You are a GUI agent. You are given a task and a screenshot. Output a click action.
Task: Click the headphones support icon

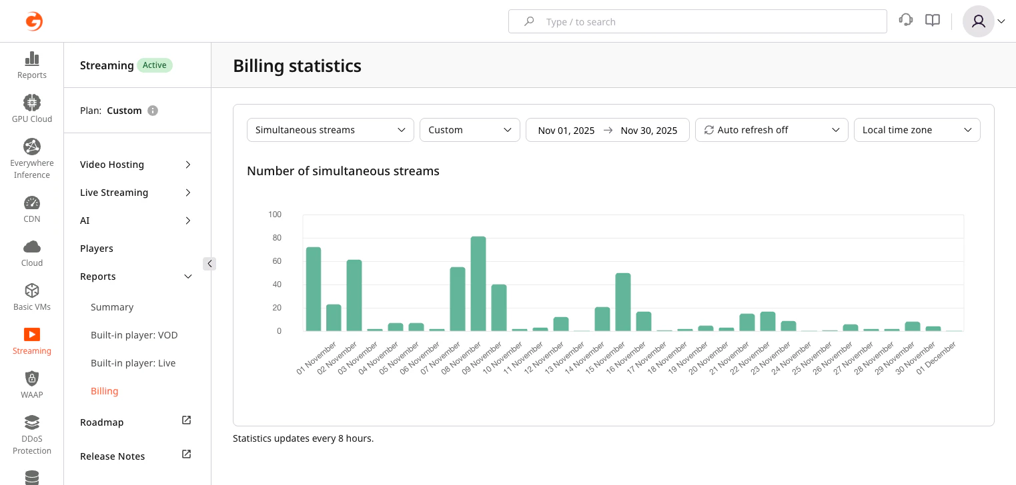905,20
